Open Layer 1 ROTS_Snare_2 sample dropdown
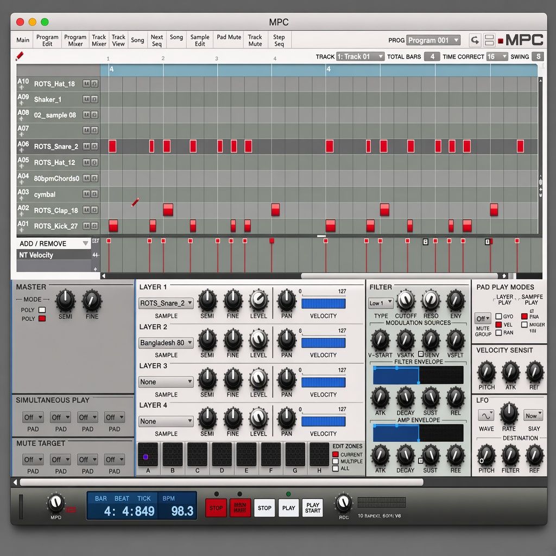The height and width of the screenshot is (556, 556). coord(166,303)
